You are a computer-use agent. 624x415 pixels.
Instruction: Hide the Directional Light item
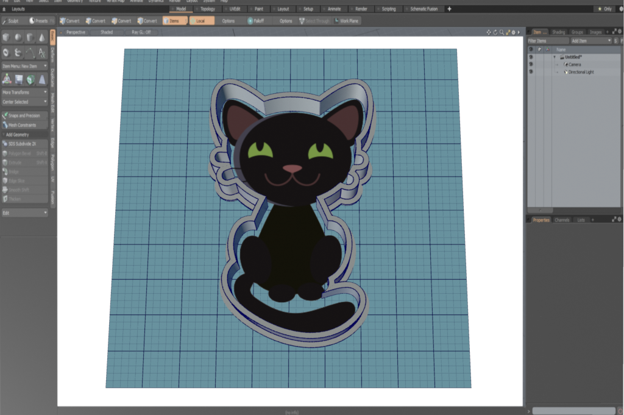[531, 72]
